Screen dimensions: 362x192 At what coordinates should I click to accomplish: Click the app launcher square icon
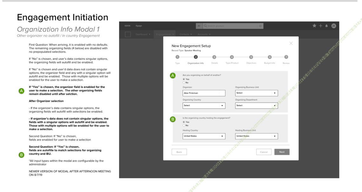(x=128, y=34)
